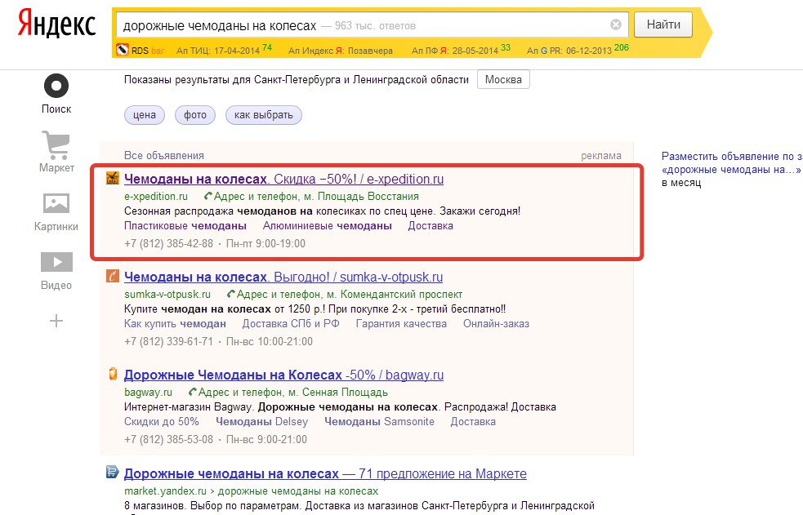Click phone number +7 (812) 385-42-88
The image size is (803, 515).
pos(168,243)
